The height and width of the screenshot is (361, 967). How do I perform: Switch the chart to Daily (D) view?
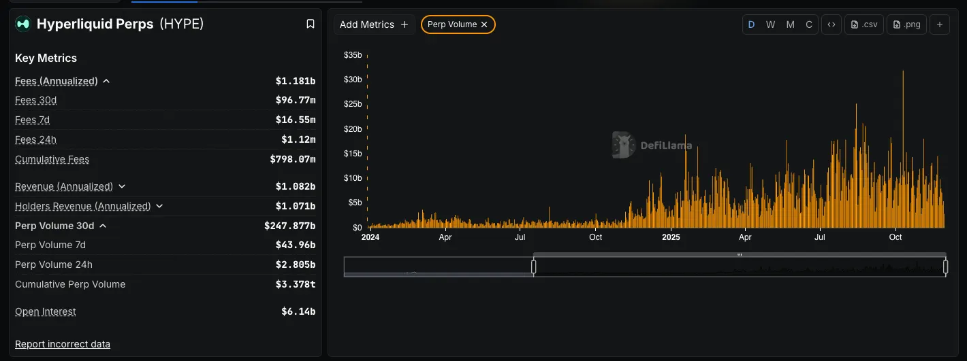tap(752, 24)
